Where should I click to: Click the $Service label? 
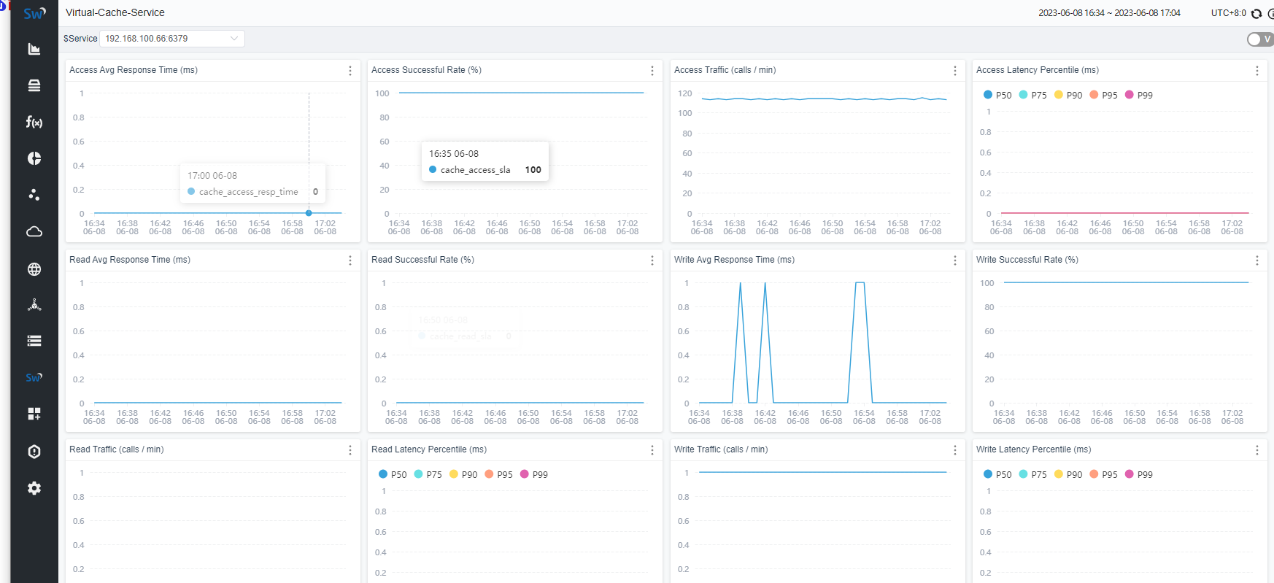pyautogui.click(x=80, y=39)
